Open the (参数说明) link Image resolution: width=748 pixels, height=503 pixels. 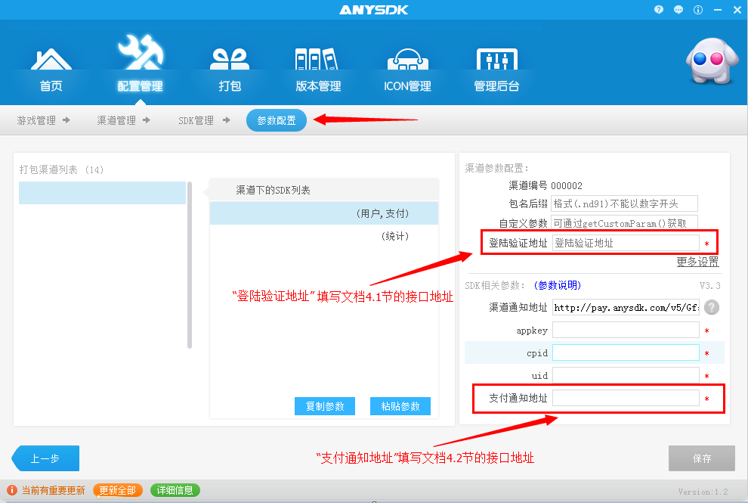(557, 285)
